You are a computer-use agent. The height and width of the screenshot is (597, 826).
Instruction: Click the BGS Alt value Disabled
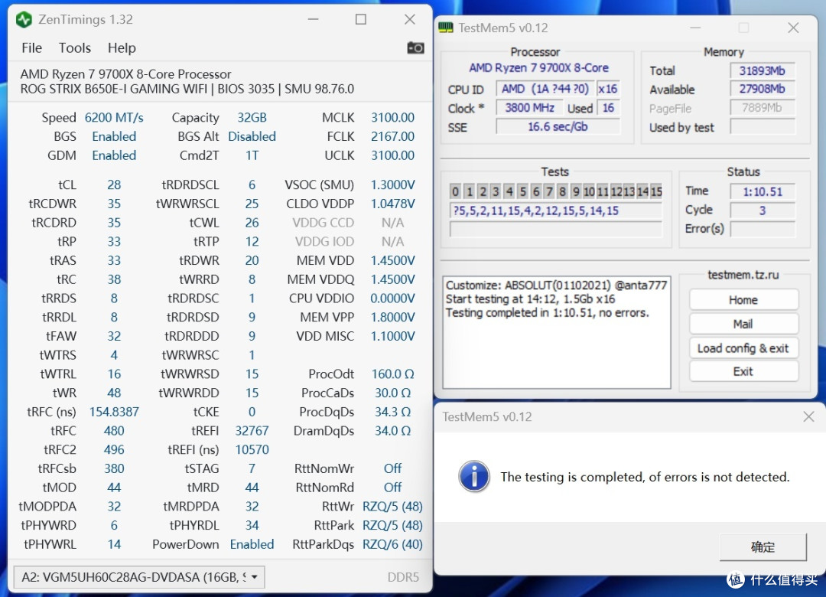252,136
